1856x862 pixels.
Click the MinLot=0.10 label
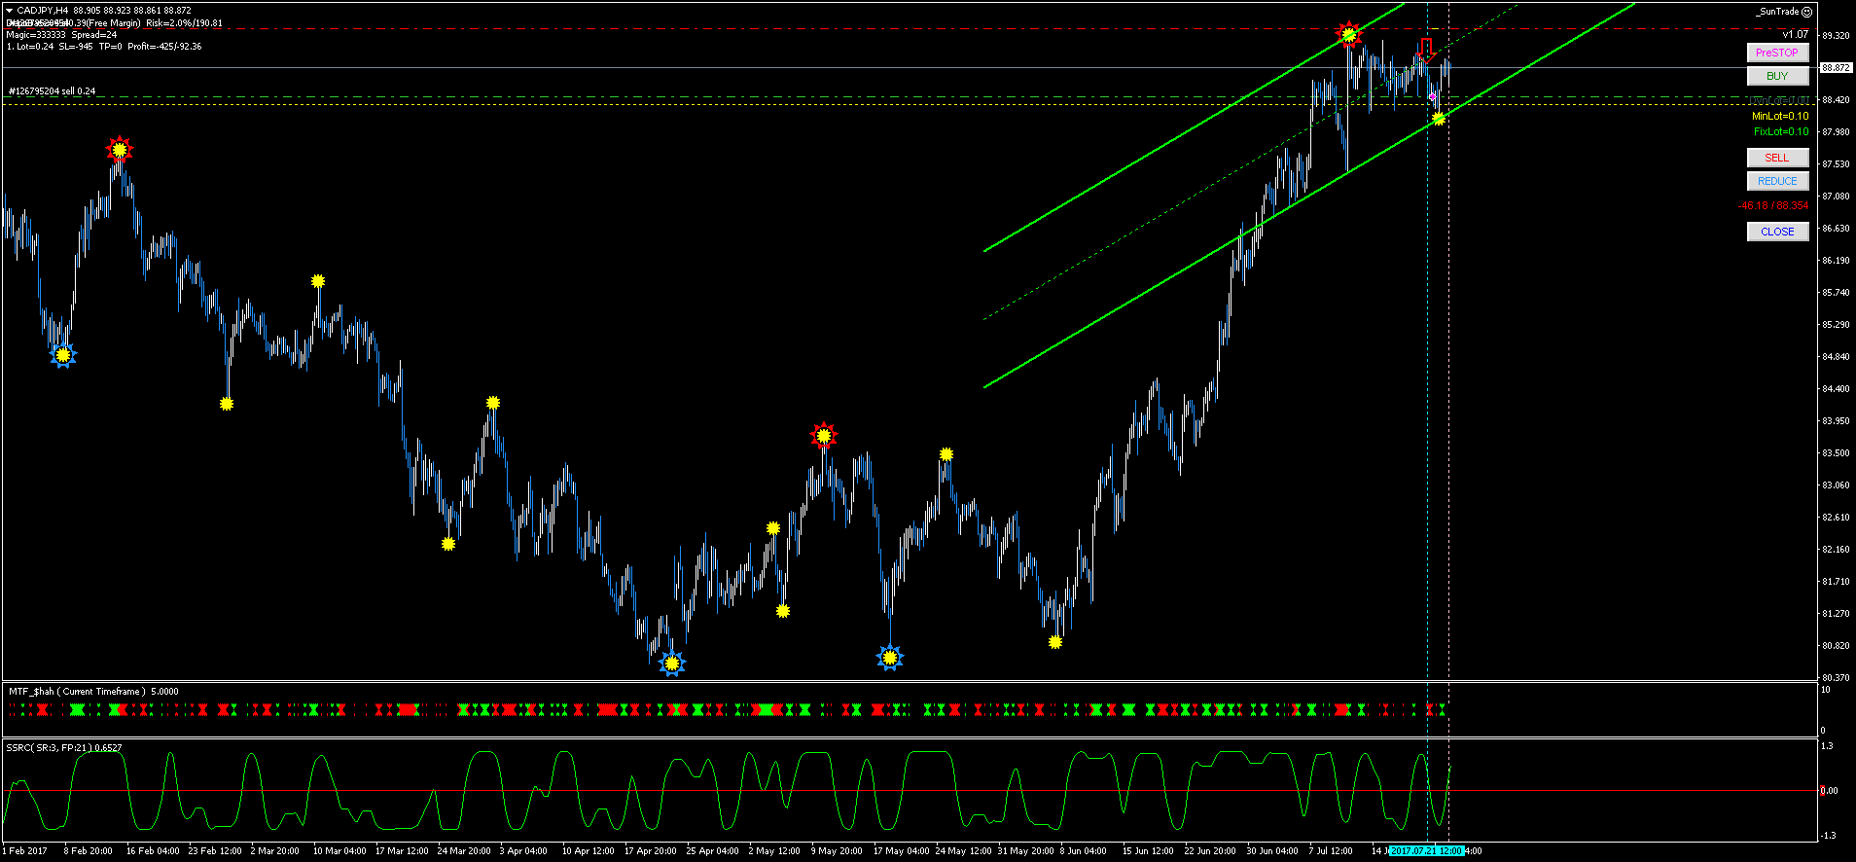pos(1780,117)
